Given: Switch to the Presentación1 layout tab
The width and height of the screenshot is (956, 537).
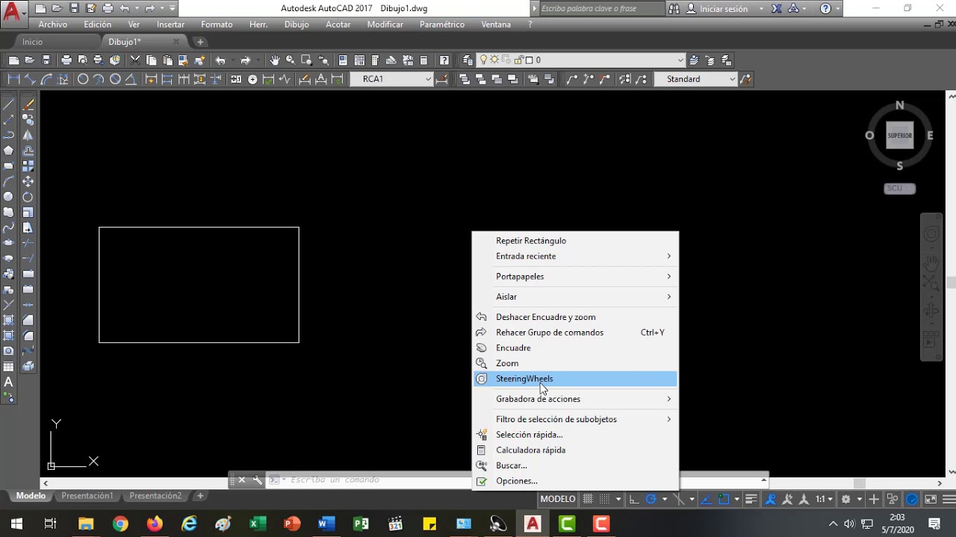Looking at the screenshot, I should [87, 496].
